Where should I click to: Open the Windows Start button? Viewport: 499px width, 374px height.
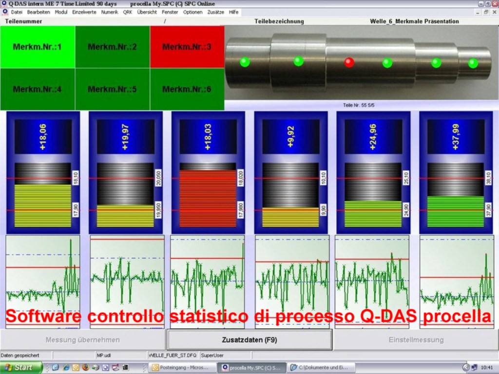point(21,368)
